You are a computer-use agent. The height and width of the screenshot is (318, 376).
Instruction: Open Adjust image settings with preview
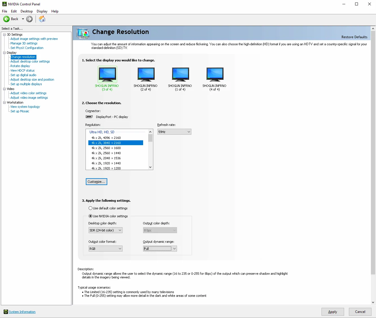[34, 39]
